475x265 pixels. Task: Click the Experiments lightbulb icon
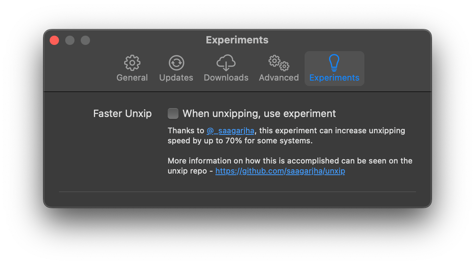tap(334, 63)
